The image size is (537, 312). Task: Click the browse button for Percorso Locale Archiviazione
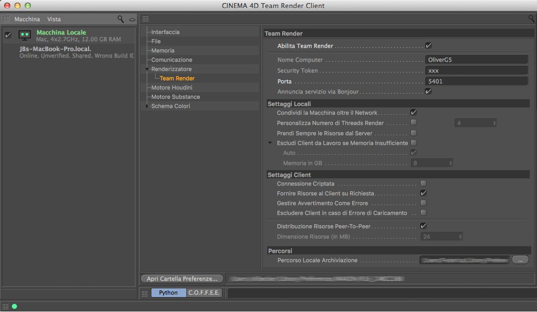(x=520, y=260)
